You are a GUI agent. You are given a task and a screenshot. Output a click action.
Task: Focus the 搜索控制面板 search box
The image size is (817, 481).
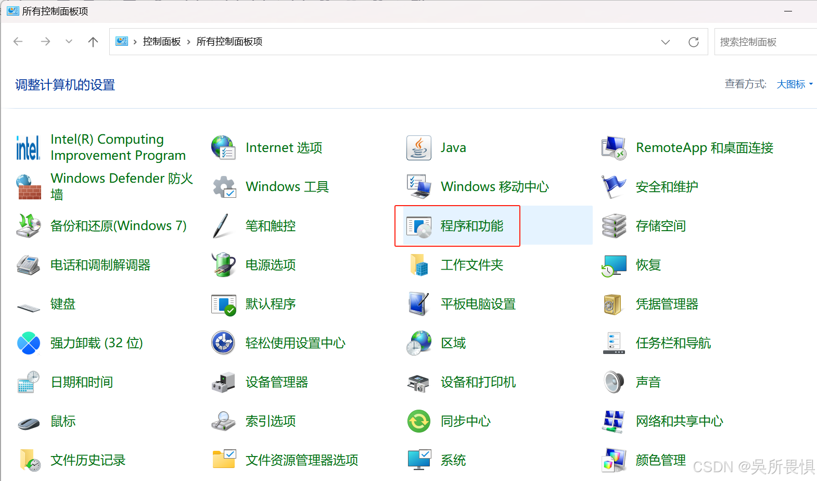pos(765,42)
